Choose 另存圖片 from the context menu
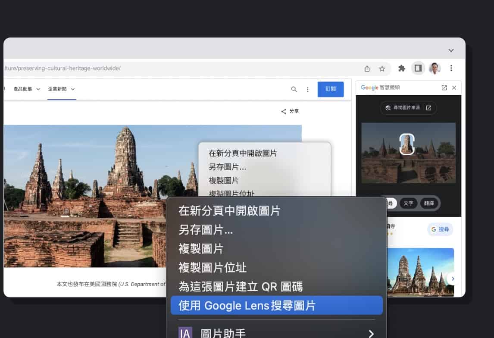The width and height of the screenshot is (494, 338). (x=206, y=230)
